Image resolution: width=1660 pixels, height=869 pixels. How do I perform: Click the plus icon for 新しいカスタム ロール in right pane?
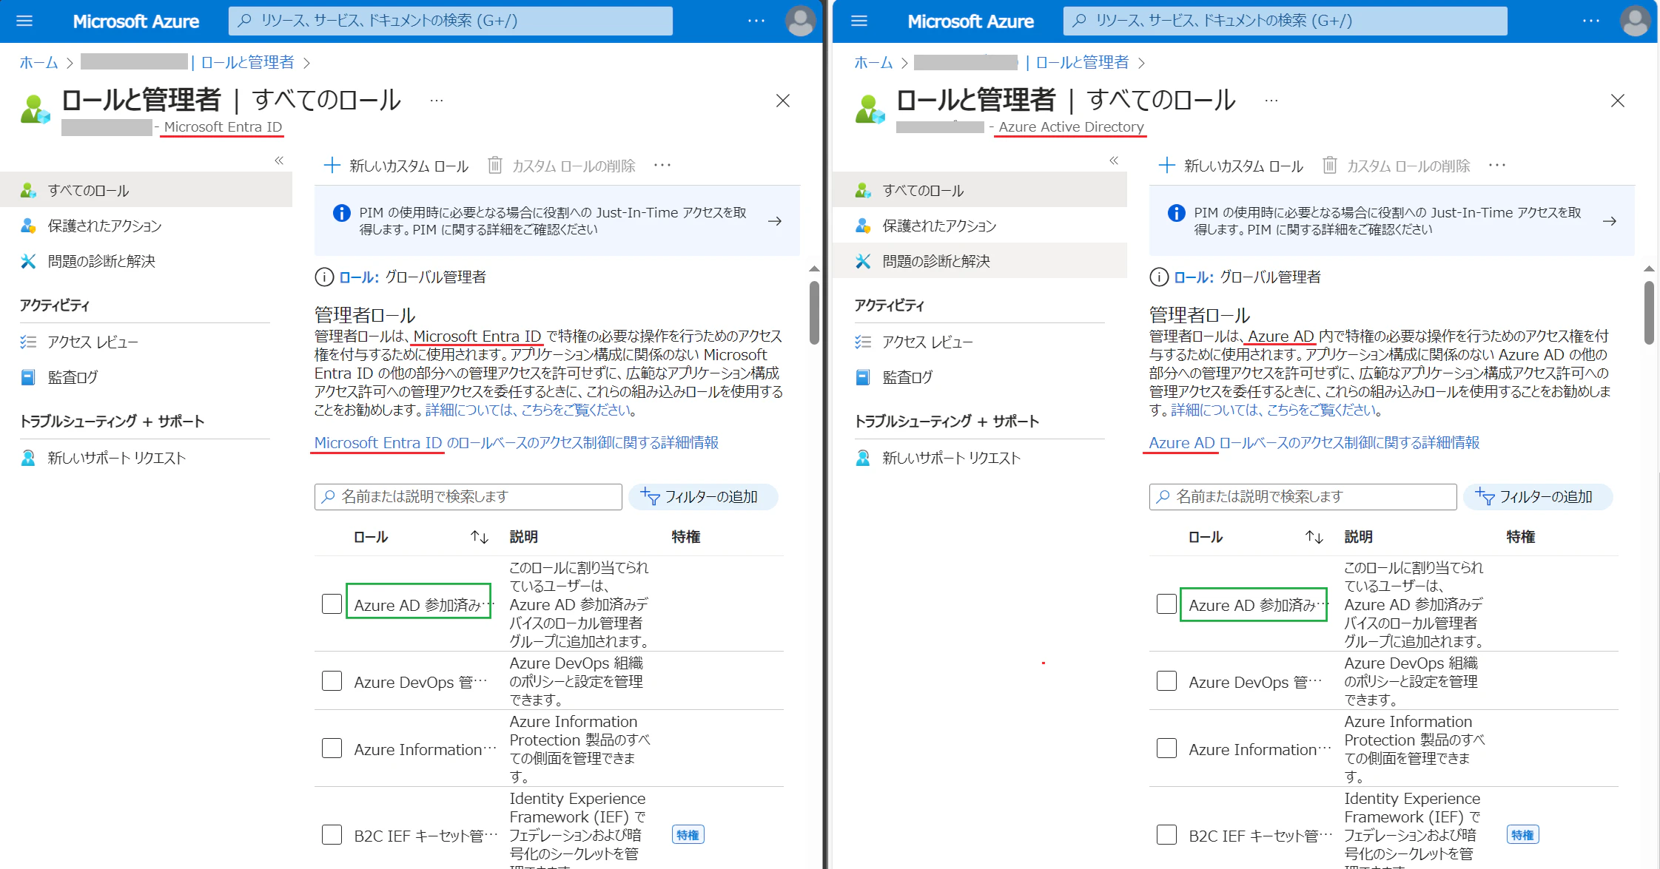1166,165
